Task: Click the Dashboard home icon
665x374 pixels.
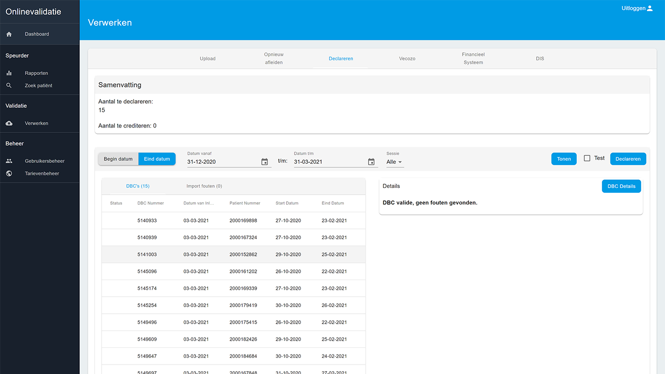Action: [9, 34]
